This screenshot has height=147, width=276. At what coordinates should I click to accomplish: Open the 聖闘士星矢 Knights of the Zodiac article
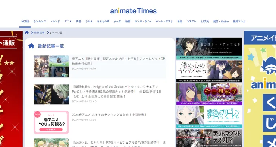pyautogui.click(x=116, y=92)
